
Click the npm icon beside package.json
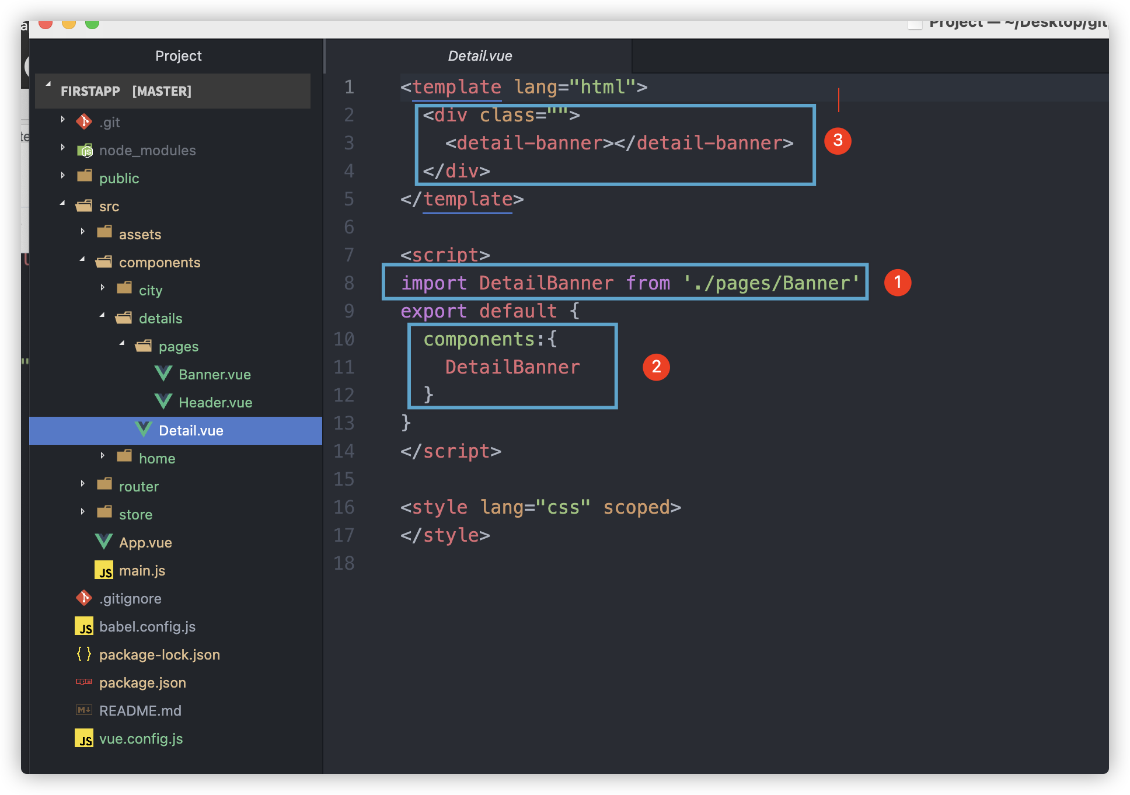pos(84,682)
